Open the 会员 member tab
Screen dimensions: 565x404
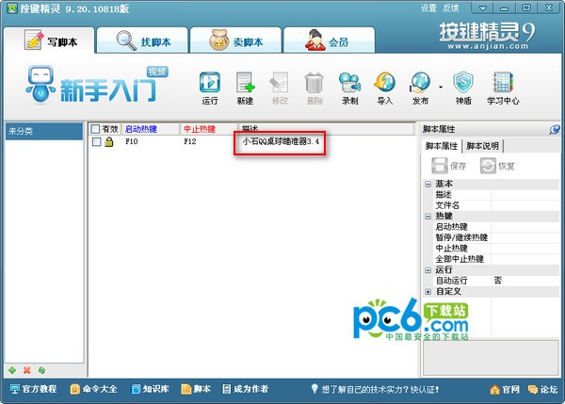pos(329,40)
